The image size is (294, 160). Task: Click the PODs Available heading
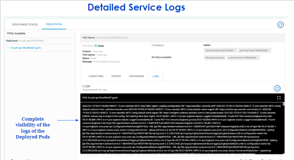point(16,34)
